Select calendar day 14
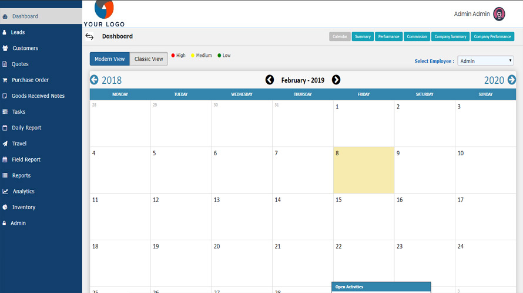Viewport: 523px width, 293px height. 303,217
